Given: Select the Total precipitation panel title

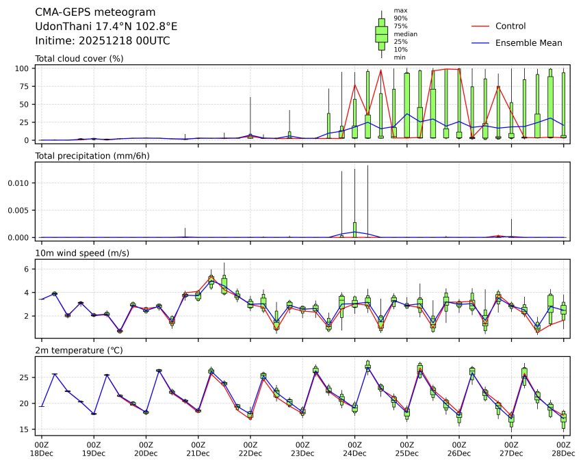Looking at the screenshot, I should click(x=92, y=156).
